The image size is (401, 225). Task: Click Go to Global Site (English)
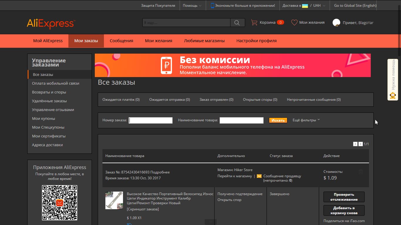click(x=355, y=6)
